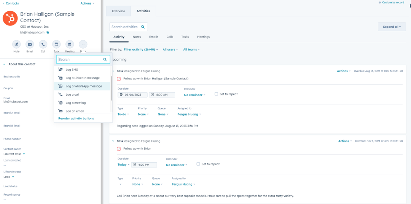The image size is (411, 204).
Task: Click search icon in Search activities box
Action: (143, 27)
